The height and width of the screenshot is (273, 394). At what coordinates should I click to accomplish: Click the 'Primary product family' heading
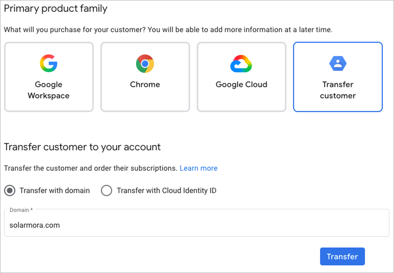click(56, 9)
